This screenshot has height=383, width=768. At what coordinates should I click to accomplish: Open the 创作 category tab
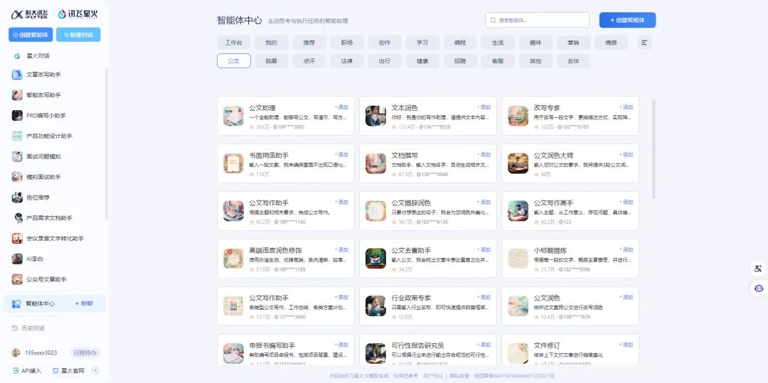(385, 43)
